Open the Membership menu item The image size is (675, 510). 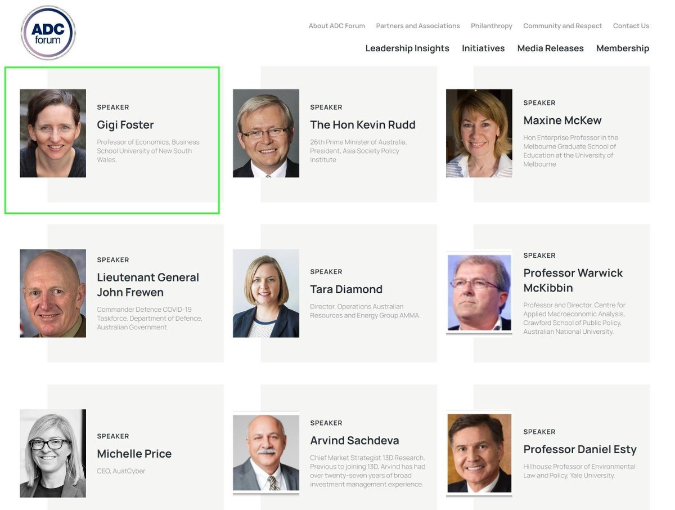[623, 48]
